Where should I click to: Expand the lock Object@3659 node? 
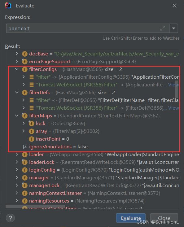tap(24, 123)
